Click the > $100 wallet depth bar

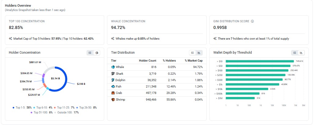(257, 70)
